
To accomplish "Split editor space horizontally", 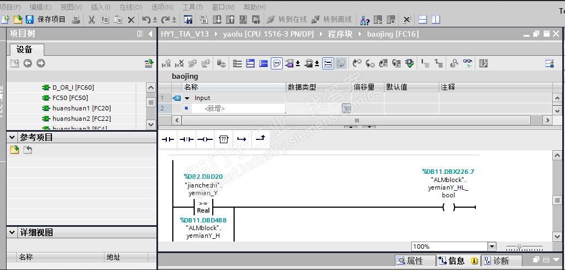I will pos(423,20).
